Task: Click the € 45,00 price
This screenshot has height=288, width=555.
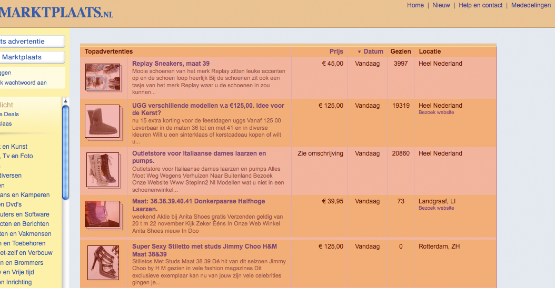Action: (x=332, y=64)
